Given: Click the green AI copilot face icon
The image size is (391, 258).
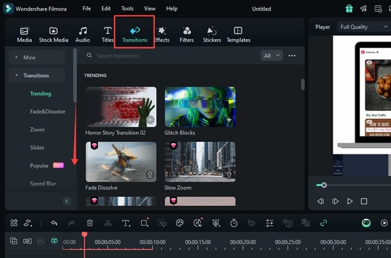Looking at the screenshot, I should 366,223.
